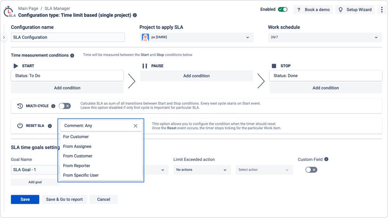Expand the collapsed left sidebar arrow

click(4, 38)
